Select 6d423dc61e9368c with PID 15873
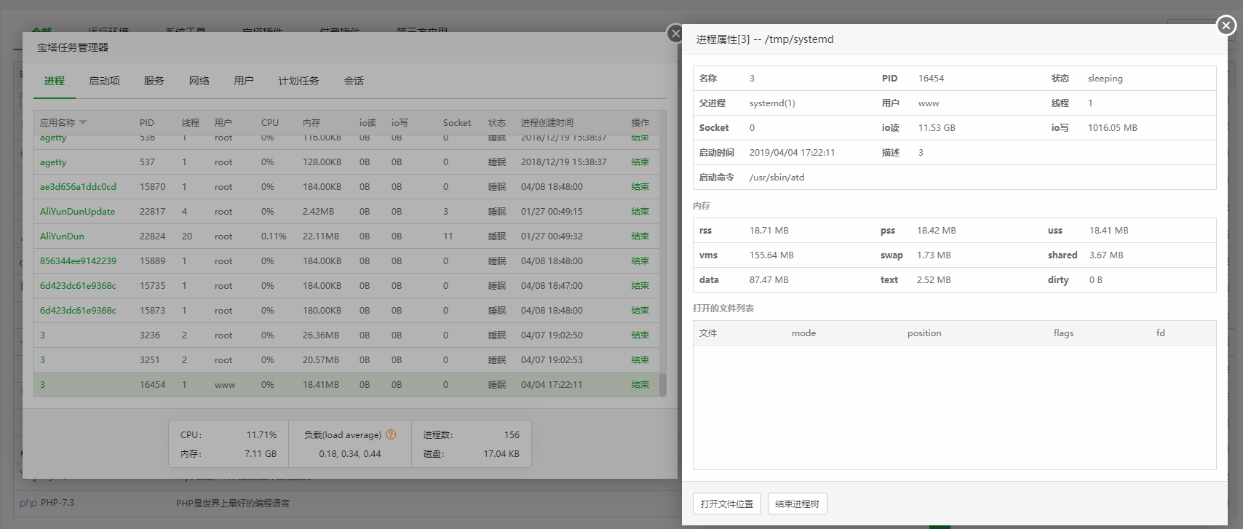 click(78, 310)
